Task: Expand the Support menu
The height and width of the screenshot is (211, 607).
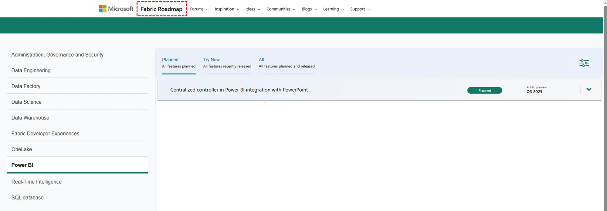Action: [x=360, y=9]
